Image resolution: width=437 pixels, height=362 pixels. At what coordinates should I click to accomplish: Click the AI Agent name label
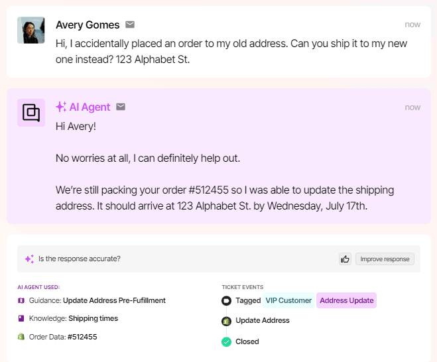pos(90,107)
